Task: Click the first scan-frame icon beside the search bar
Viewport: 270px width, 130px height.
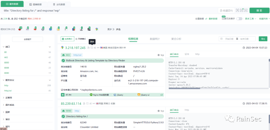Action: 237,10
